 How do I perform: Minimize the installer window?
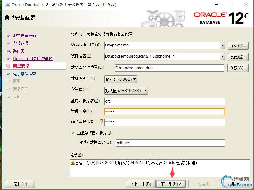[x=217, y=4]
